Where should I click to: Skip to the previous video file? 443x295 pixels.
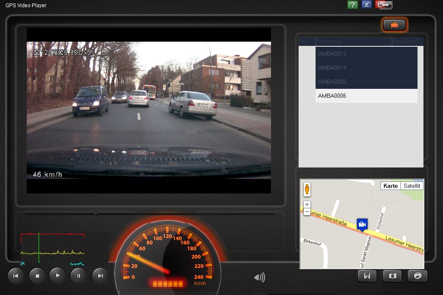[16, 275]
